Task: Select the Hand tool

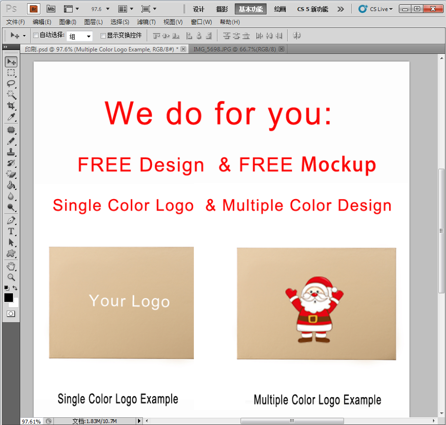Action: (11, 266)
